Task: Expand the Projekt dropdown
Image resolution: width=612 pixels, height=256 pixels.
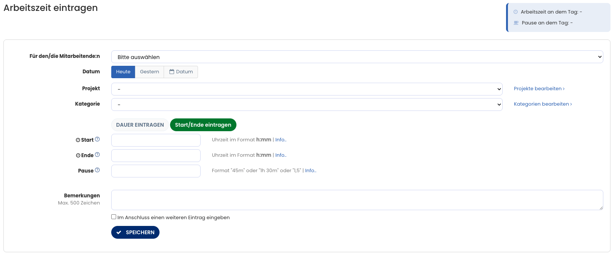Action: point(307,89)
